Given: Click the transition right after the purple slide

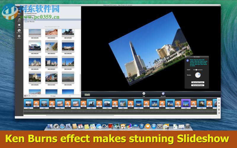Looking at the screenshot, I should pos(194,104).
